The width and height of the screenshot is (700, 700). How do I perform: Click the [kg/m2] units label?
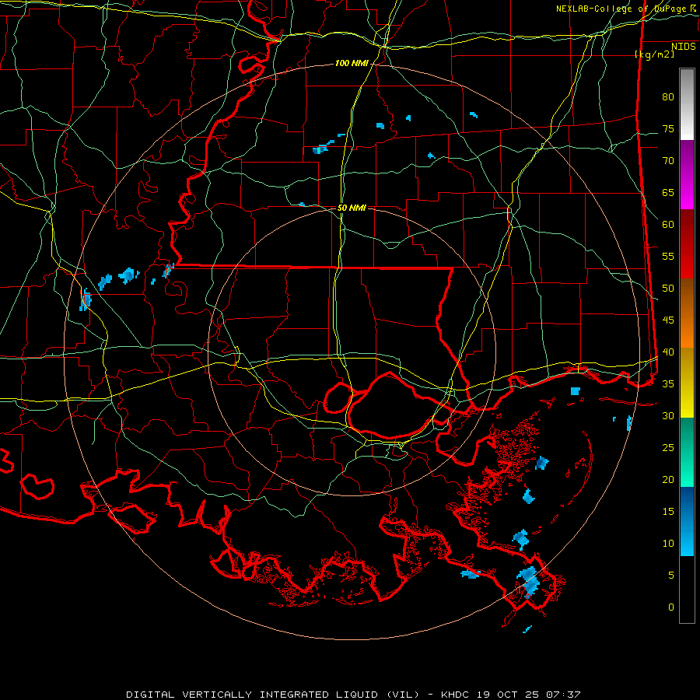654,54
